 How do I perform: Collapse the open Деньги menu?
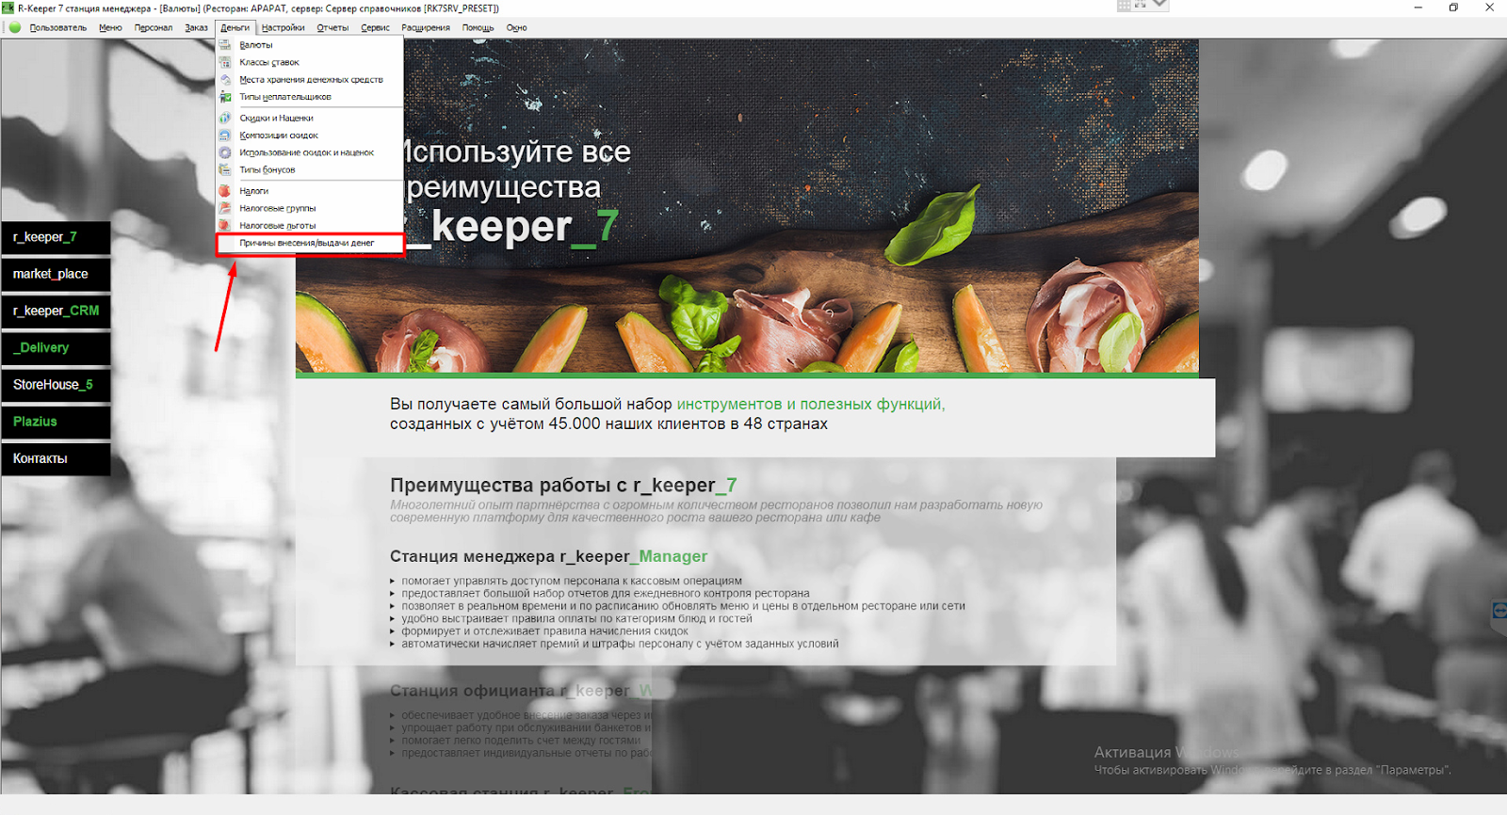tap(235, 28)
